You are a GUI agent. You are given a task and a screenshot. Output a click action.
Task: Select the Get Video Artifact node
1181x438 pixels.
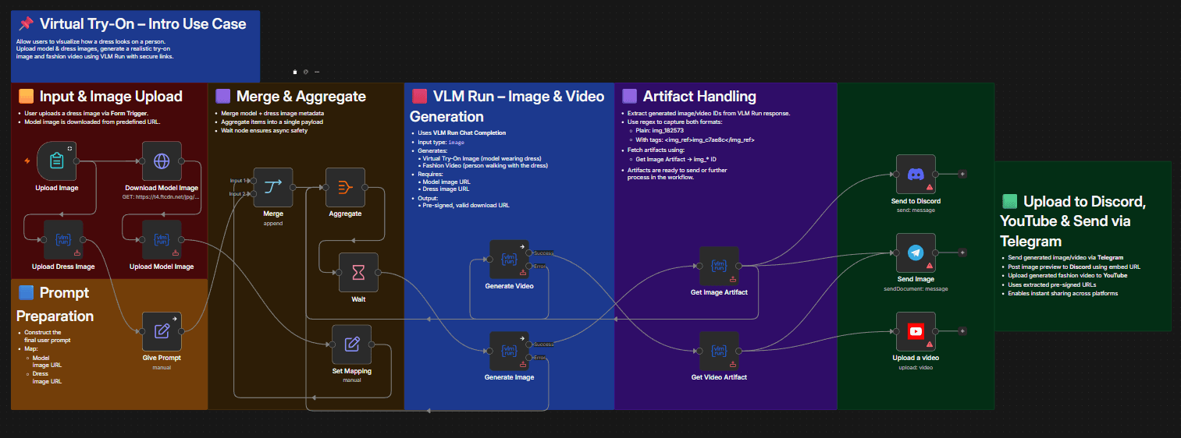coord(719,351)
